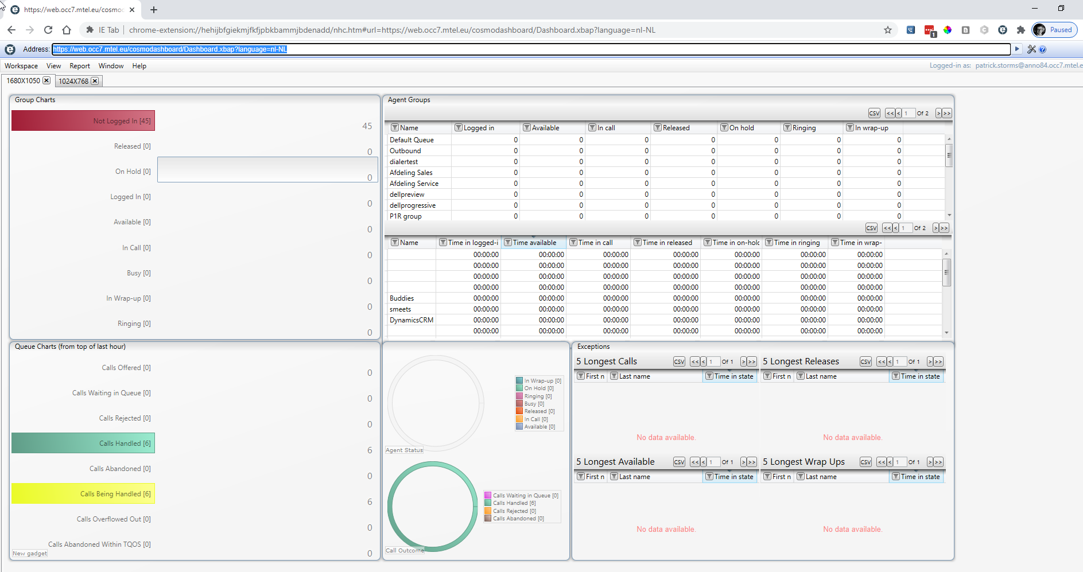Filter the Ringing column in Agent Groups
The height and width of the screenshot is (572, 1083).
[787, 127]
